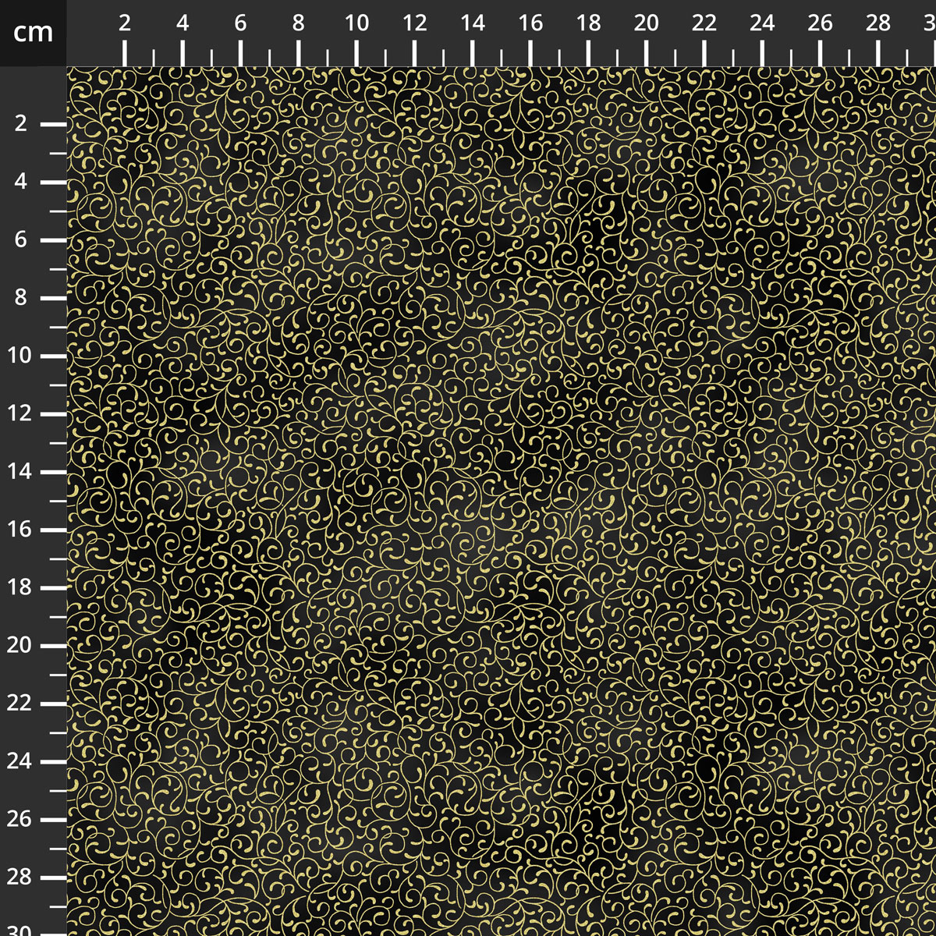Click the '20' mark on the vertical ruler
This screenshot has width=936, height=936.
[x=19, y=646]
